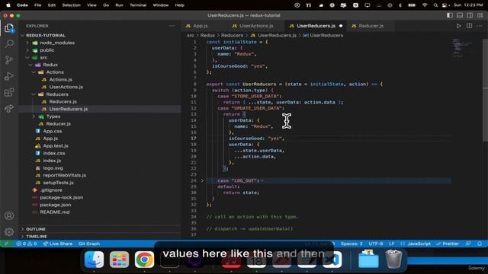Open the Terminal menu
The width and height of the screenshot is (488, 274).
[138, 5]
